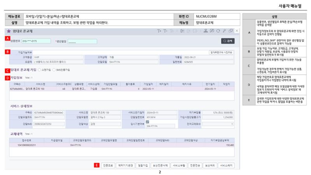Image resolution: width=311 pixels, height=175 pixels.
Task: Click the 보상전문삭제 button
Action: pyautogui.click(x=160, y=165)
